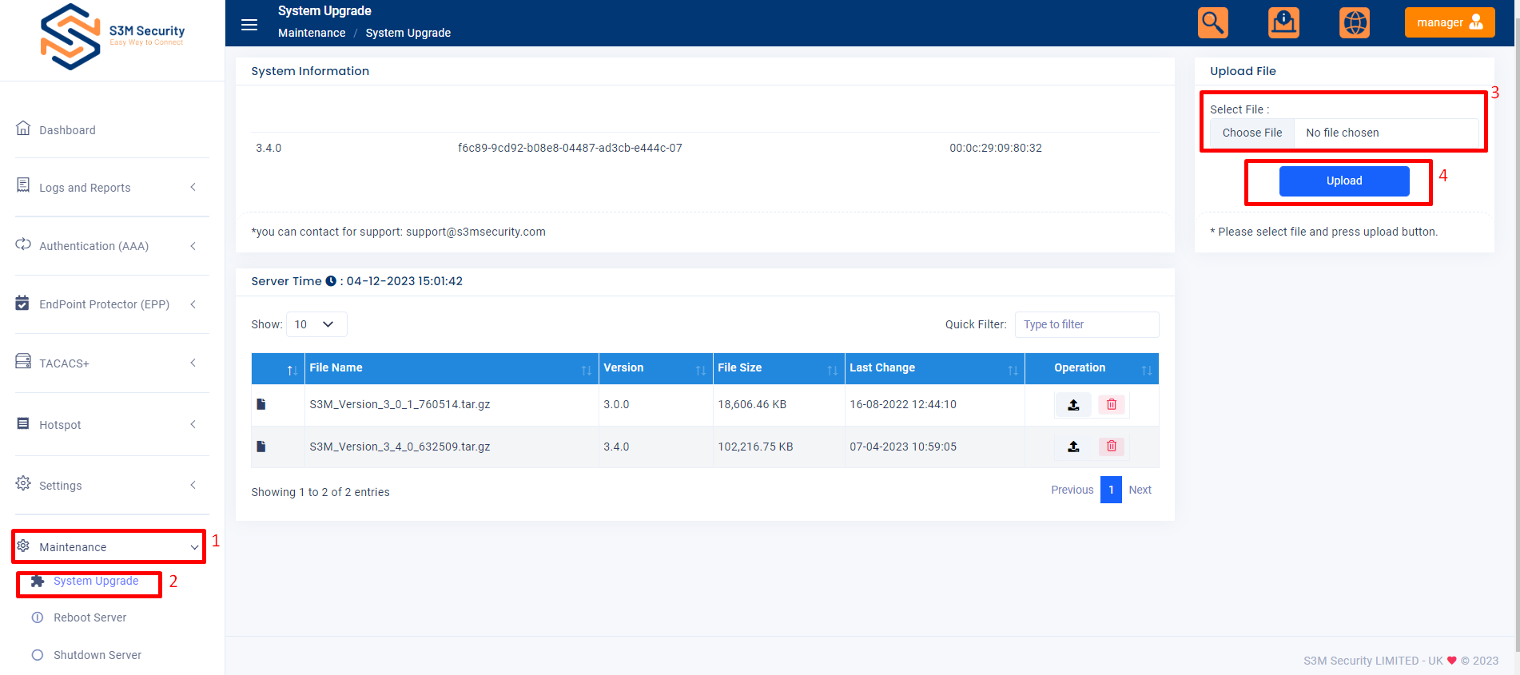Viewport: 1520px width, 675px height.
Task: Click file name S3M_Version_3_4_0_632509.tar.gz
Action: [x=400, y=447]
